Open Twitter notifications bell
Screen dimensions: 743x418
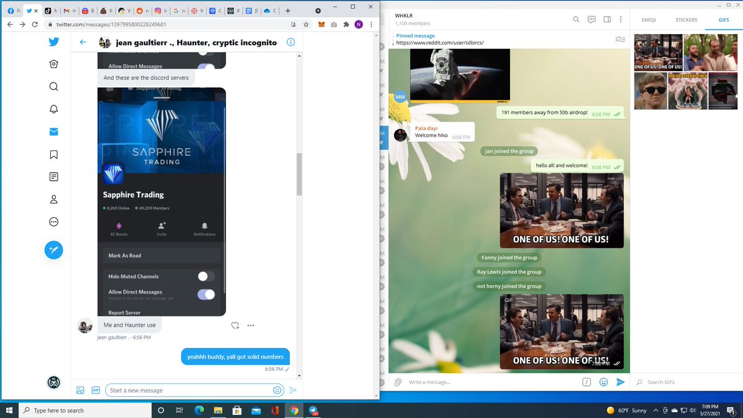54,109
